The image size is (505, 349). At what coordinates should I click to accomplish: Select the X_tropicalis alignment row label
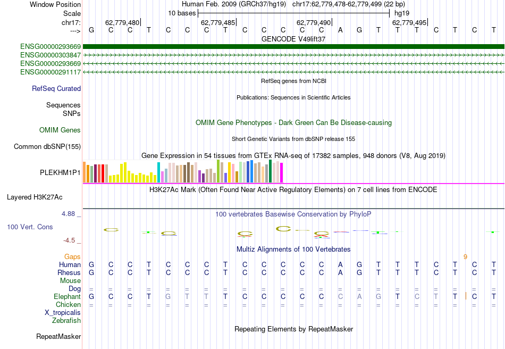point(63,313)
